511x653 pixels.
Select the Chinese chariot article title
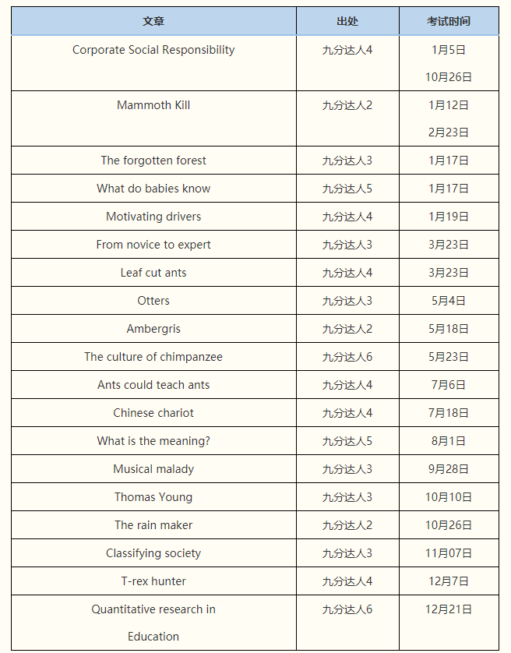click(x=153, y=413)
